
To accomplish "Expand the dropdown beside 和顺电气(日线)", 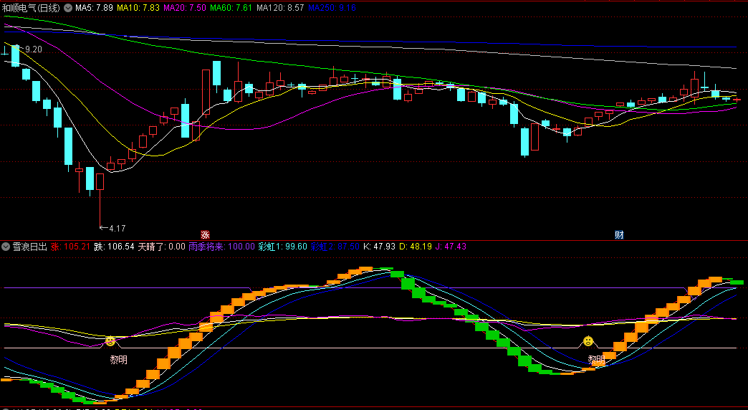I will 68,8.
